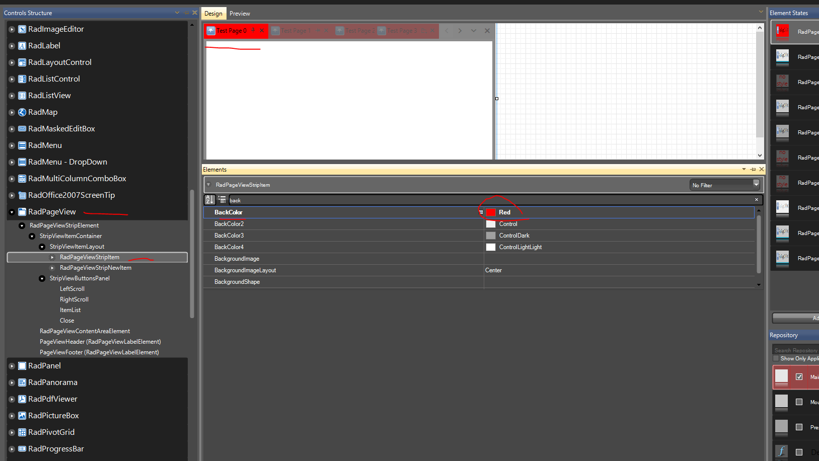Open the page view item list arrow
The width and height of the screenshot is (819, 461).
[473, 31]
